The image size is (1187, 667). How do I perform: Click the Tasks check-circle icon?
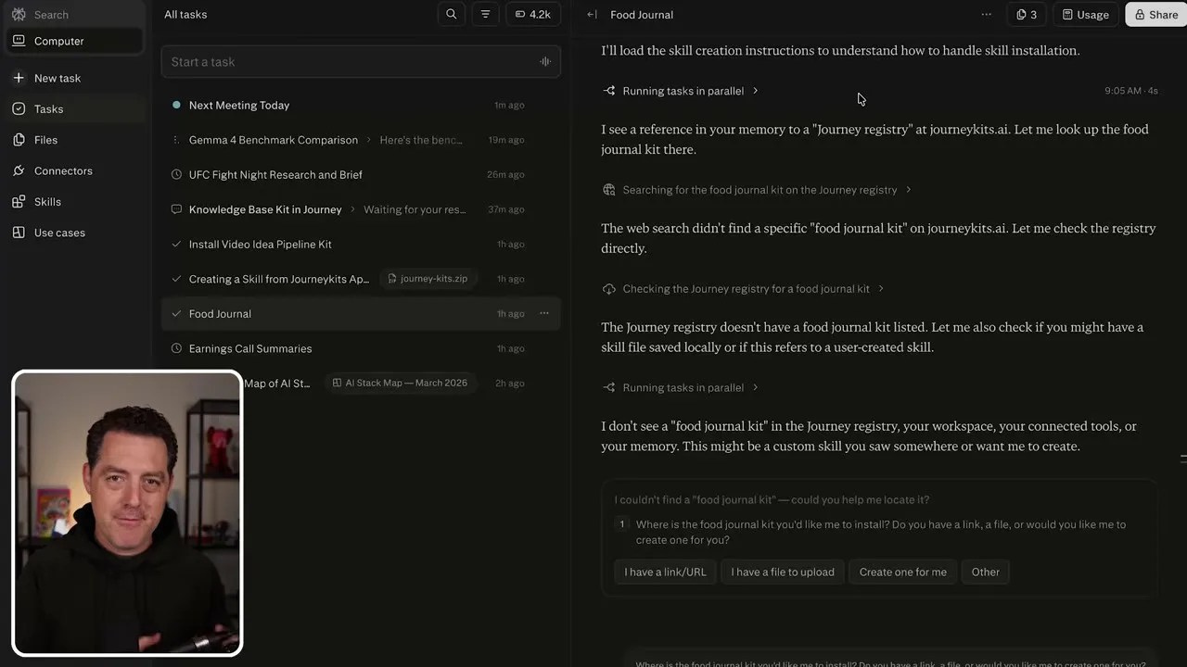click(x=19, y=108)
